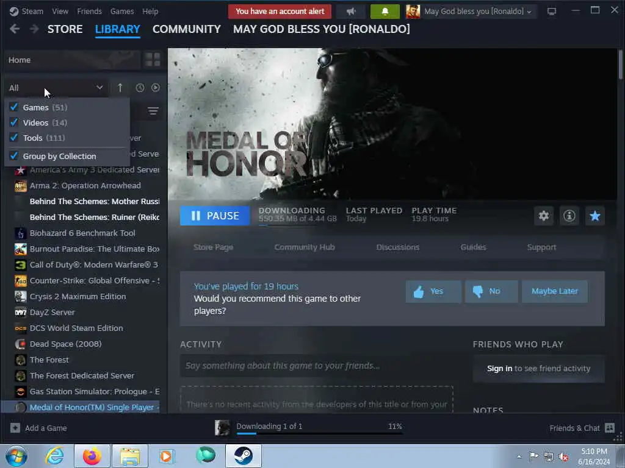Launch Internet Explorer from taskbar
The height and width of the screenshot is (468, 625).
coord(54,456)
